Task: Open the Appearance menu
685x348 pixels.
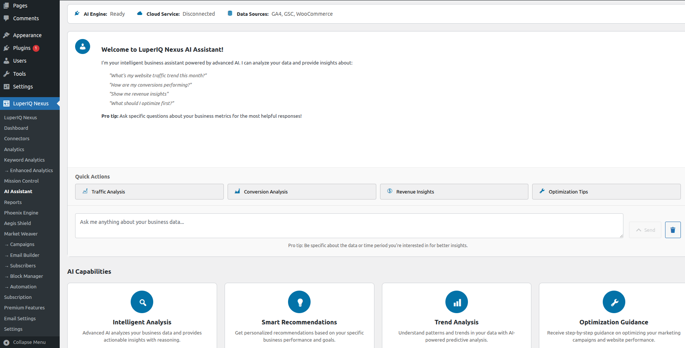Action: coord(27,35)
